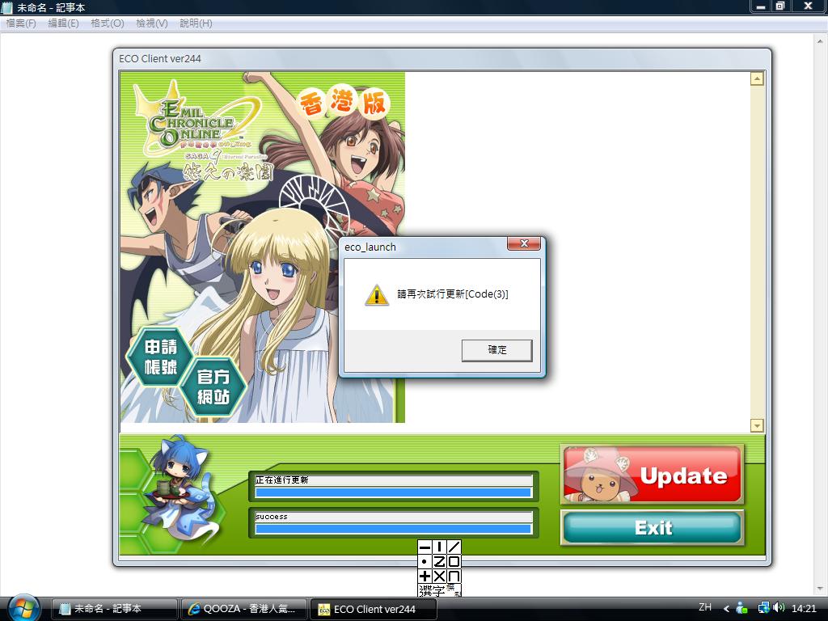Select the dot stroke on the IME pad
This screenshot has width=828, height=621.
pyautogui.click(x=425, y=561)
